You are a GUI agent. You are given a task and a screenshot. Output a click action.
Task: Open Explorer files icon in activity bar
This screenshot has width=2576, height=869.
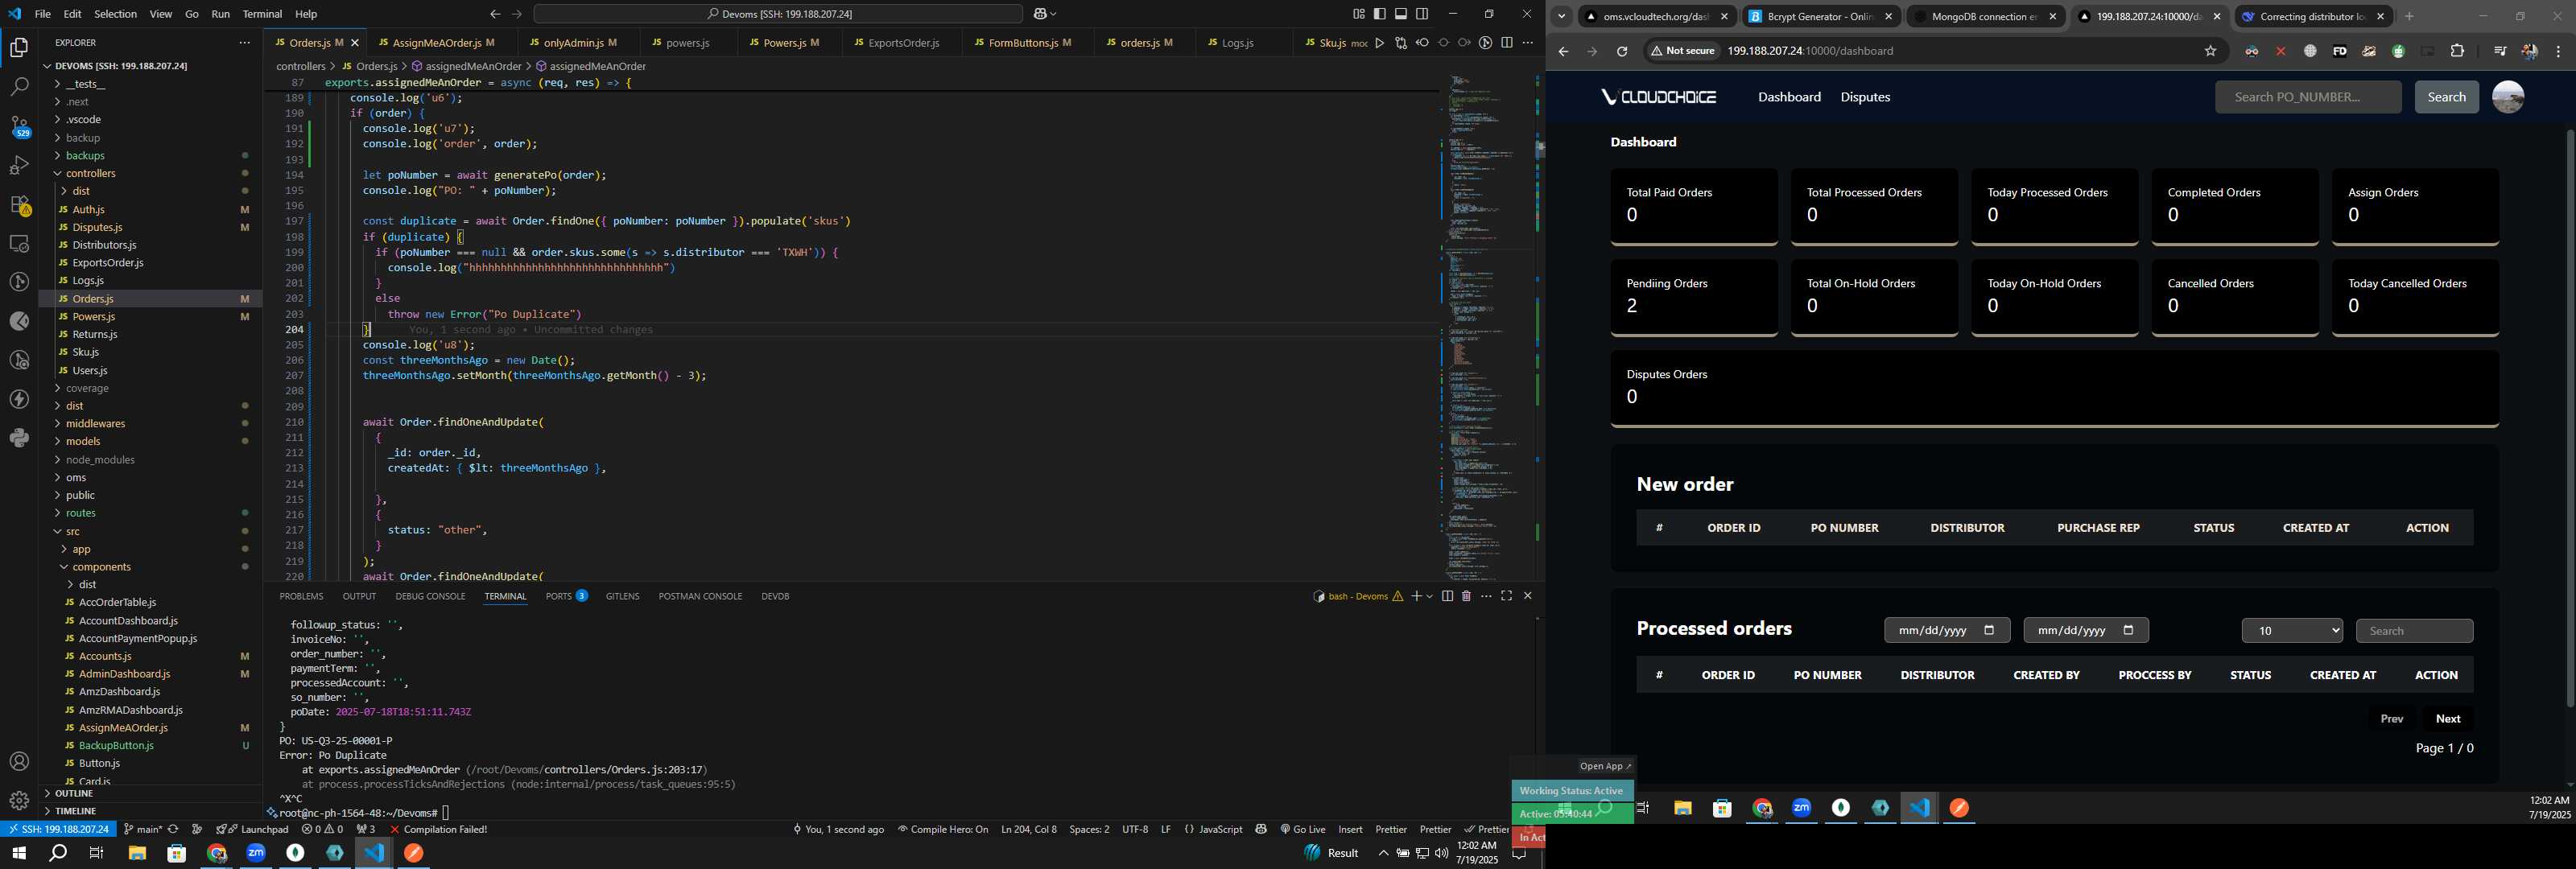19,48
